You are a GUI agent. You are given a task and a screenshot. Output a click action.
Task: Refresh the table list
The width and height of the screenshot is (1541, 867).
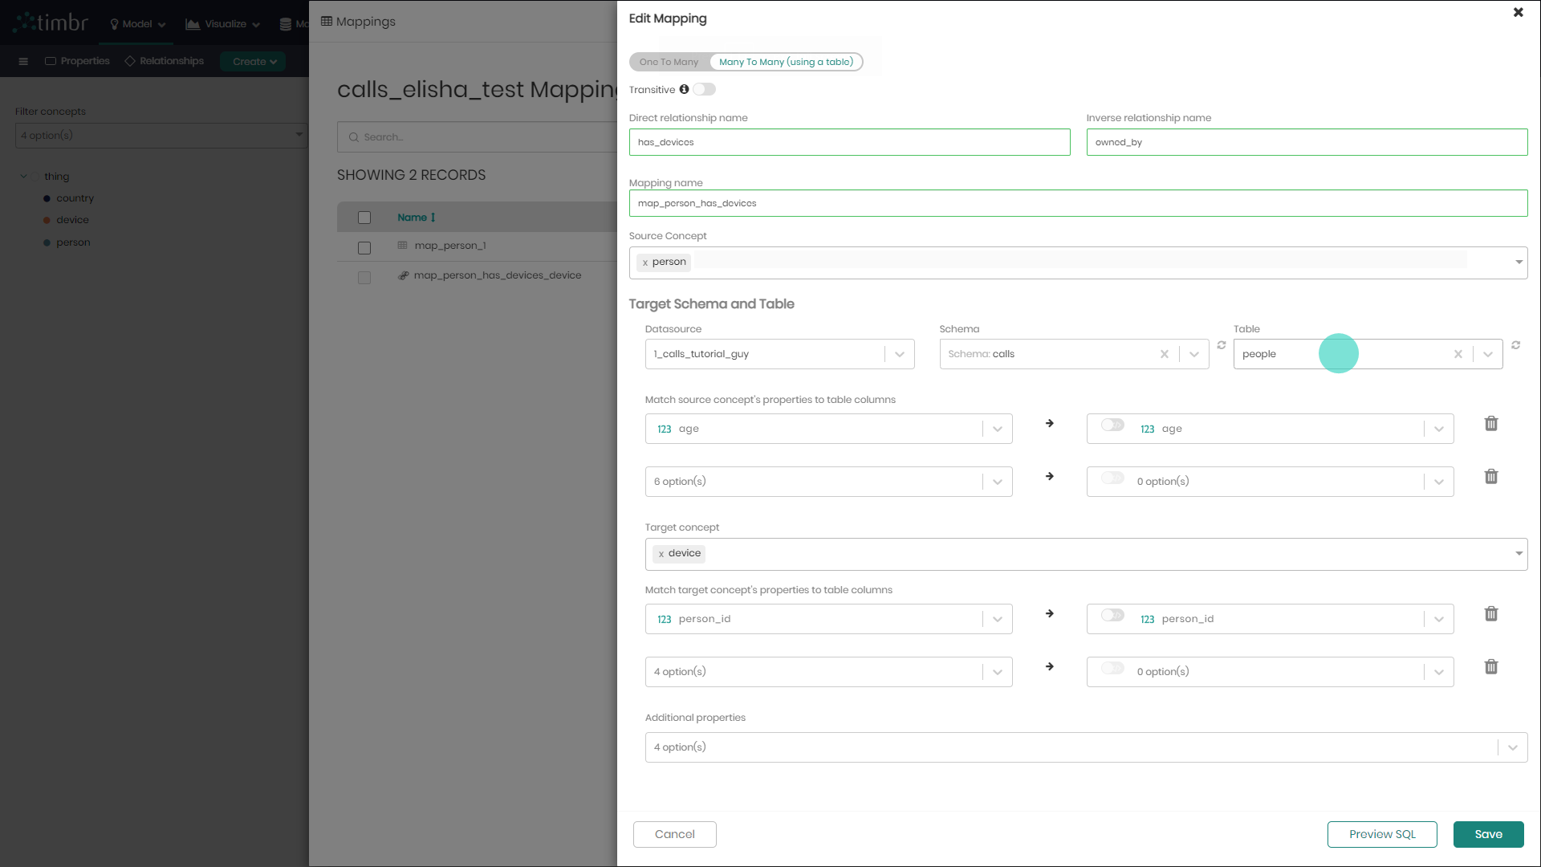(1515, 345)
